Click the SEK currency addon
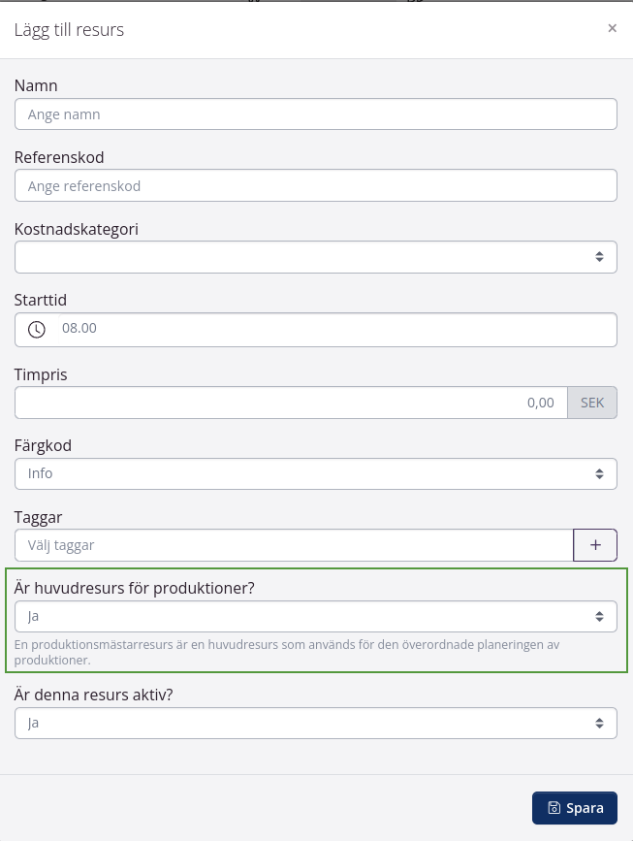633x841 pixels. click(x=592, y=403)
